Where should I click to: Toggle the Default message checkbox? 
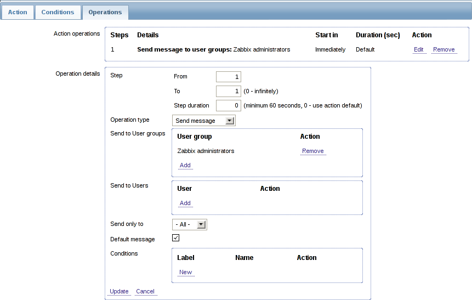176,238
